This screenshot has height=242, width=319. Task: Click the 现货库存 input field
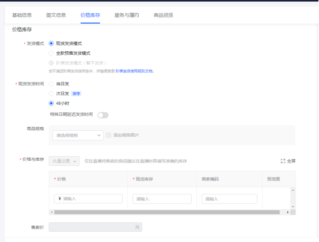(x=162, y=199)
